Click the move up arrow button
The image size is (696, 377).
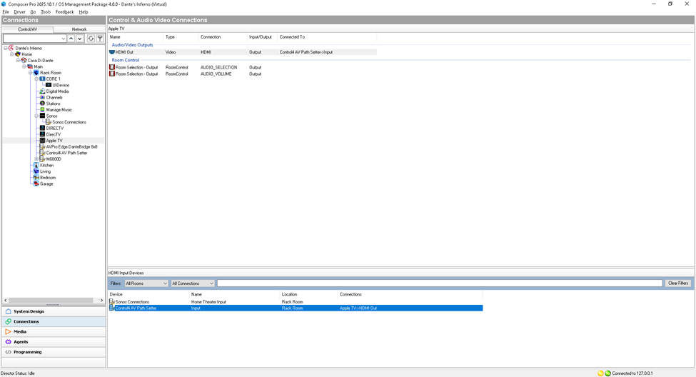(71, 39)
